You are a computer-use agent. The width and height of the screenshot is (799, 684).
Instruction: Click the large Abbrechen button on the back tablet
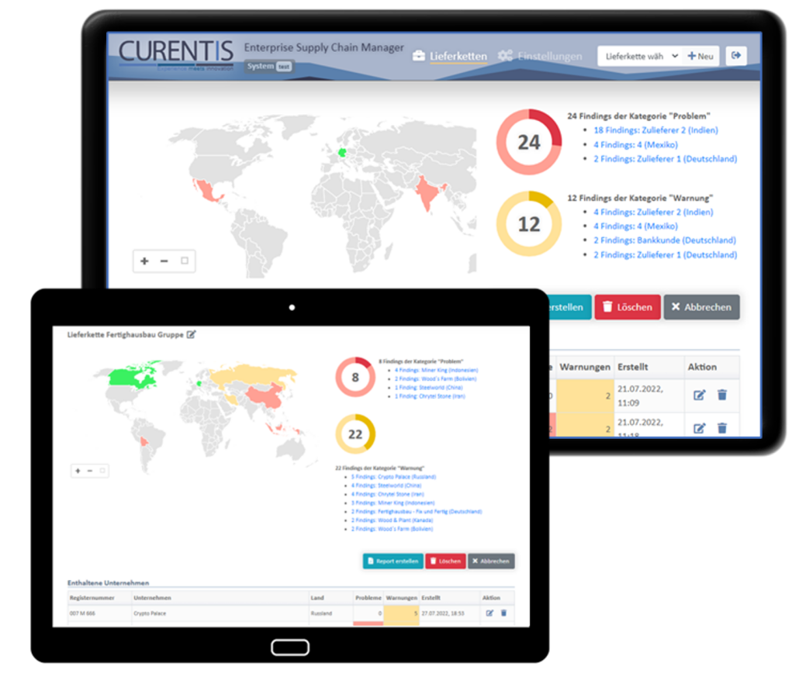coord(701,307)
